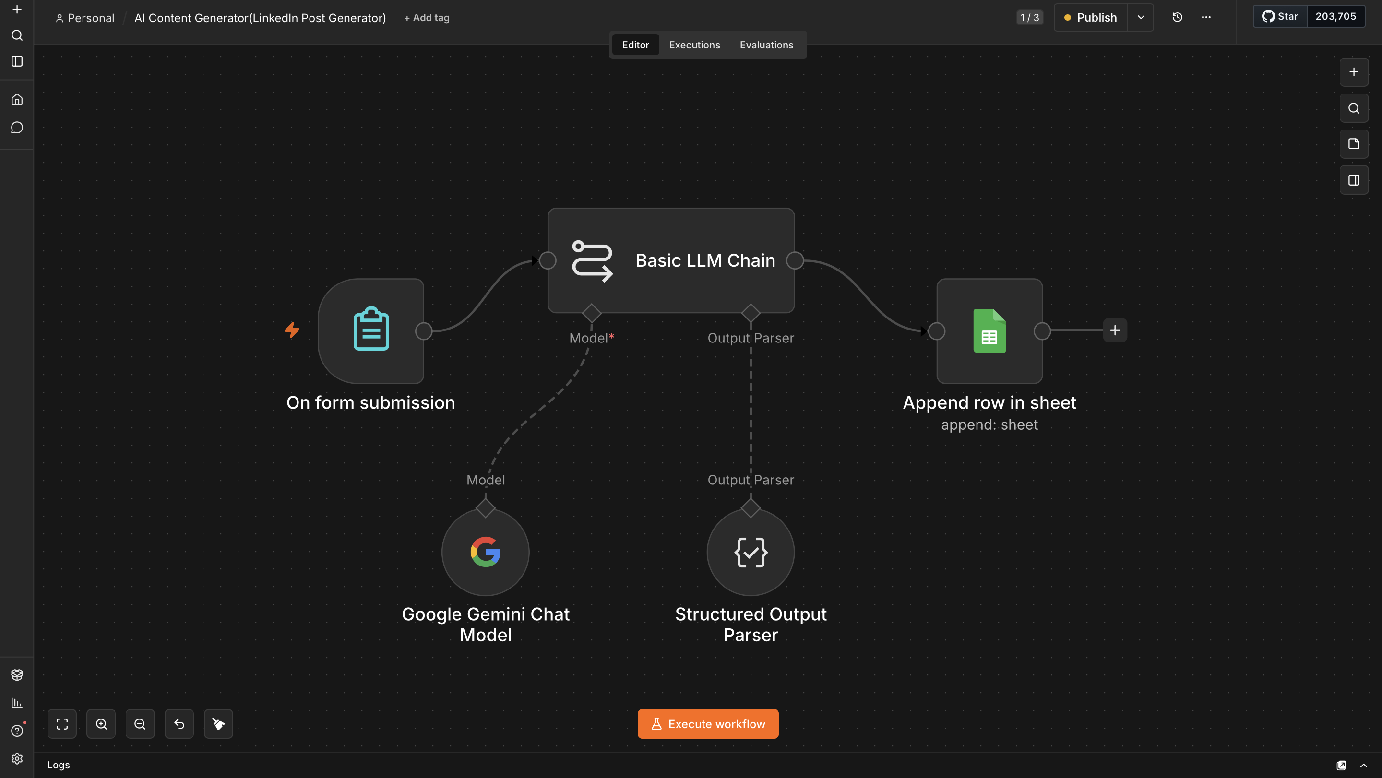Click the workflow name to rename it

[260, 18]
